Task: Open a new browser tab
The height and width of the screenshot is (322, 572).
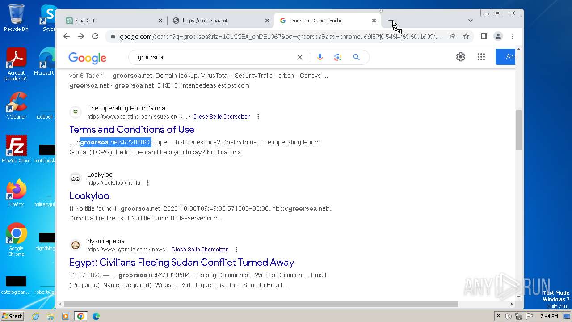Action: tap(391, 21)
